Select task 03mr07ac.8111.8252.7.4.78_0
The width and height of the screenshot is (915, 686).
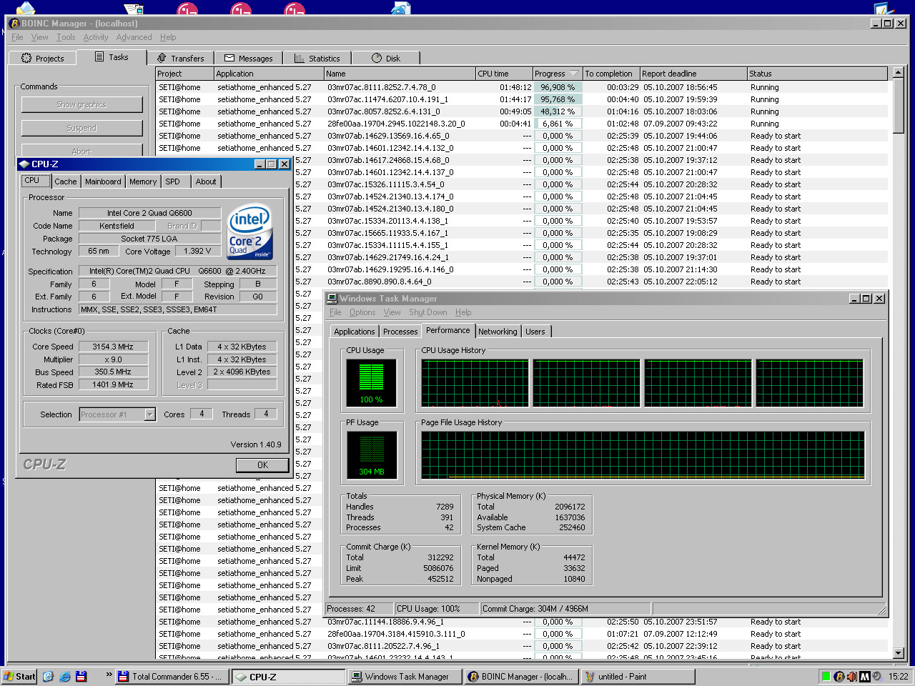tap(381, 87)
